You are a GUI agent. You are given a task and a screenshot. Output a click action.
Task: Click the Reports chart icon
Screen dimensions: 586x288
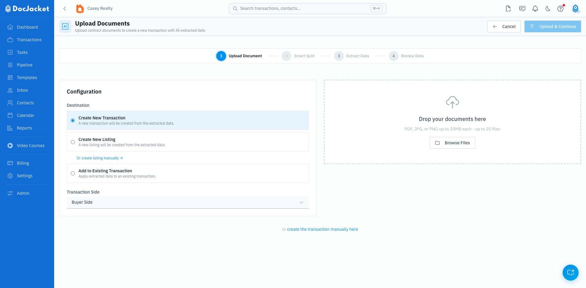click(x=10, y=128)
